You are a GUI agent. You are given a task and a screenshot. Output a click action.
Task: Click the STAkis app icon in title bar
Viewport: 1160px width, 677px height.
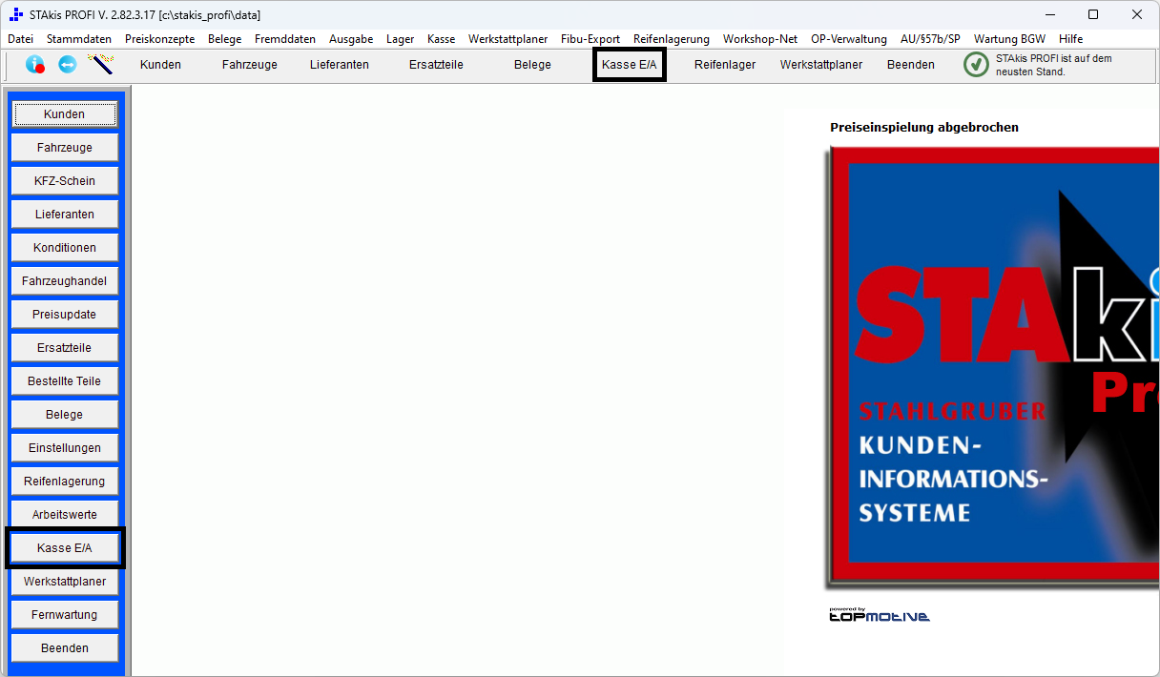click(x=16, y=14)
